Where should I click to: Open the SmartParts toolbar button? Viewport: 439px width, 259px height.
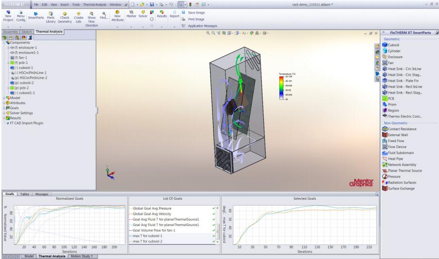click(36, 16)
